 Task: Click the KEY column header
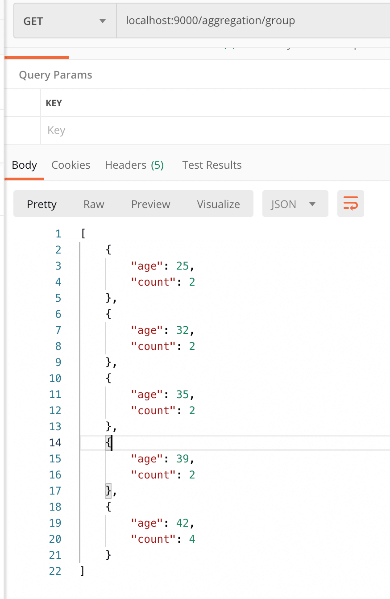(54, 103)
